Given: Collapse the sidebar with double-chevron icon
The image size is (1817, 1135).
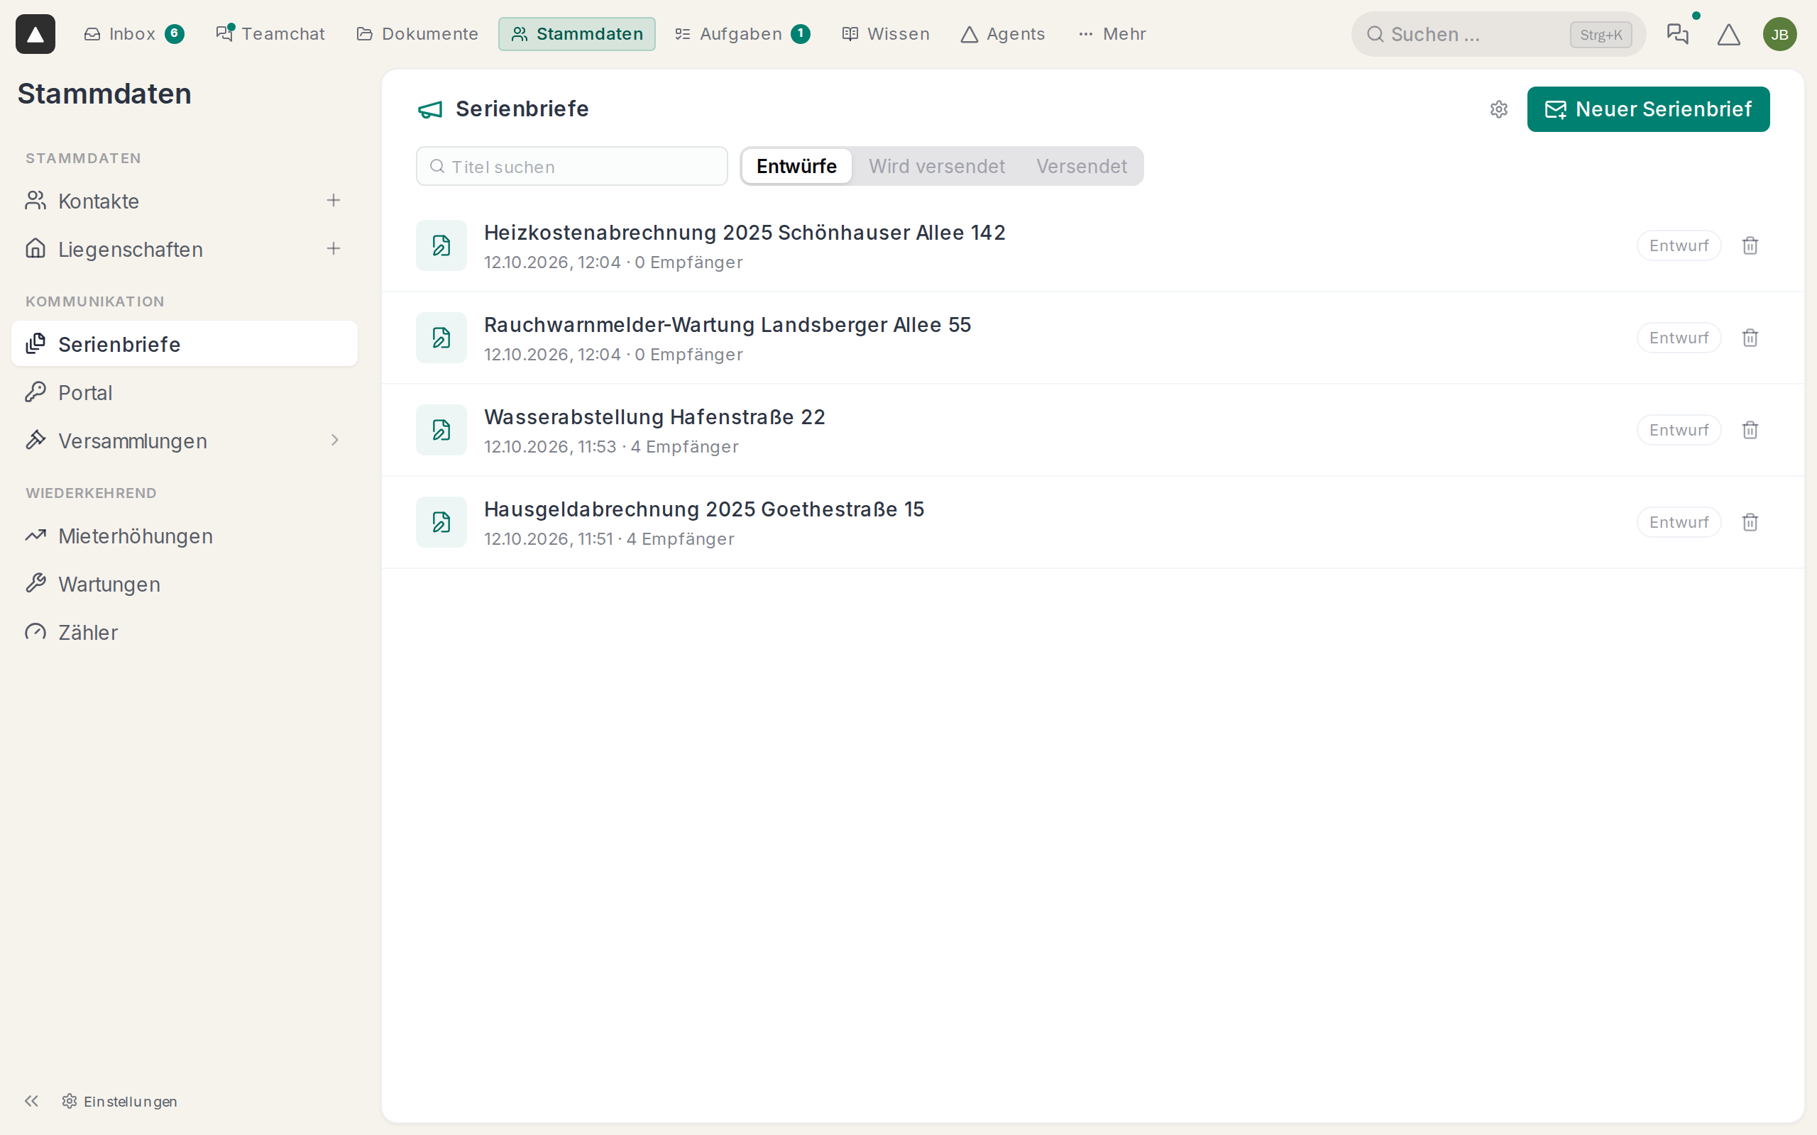Looking at the screenshot, I should coord(31,1100).
